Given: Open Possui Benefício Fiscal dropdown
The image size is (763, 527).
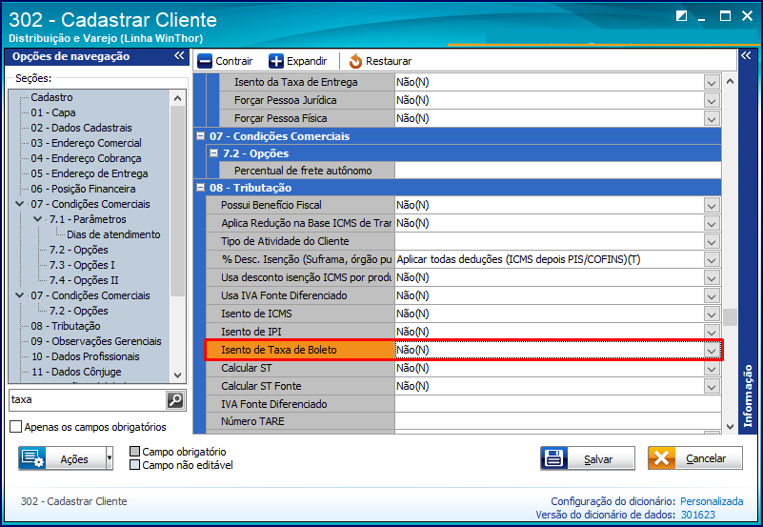Looking at the screenshot, I should coord(712,206).
